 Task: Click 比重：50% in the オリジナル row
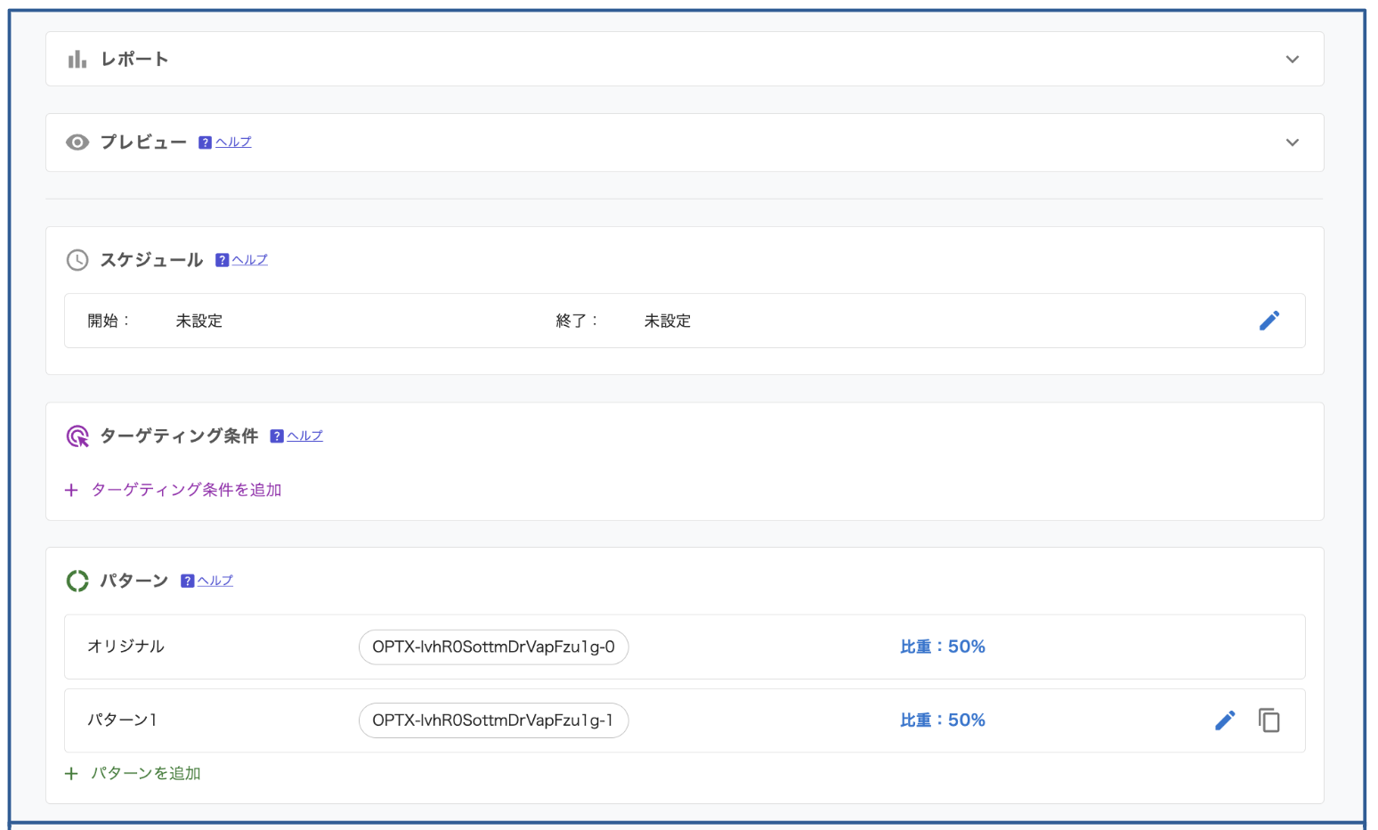click(942, 647)
